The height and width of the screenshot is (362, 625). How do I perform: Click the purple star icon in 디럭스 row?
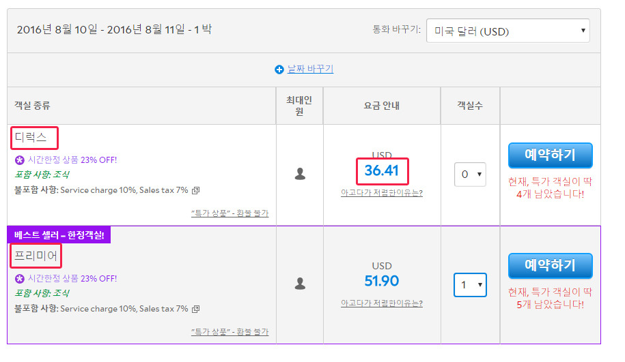20,160
